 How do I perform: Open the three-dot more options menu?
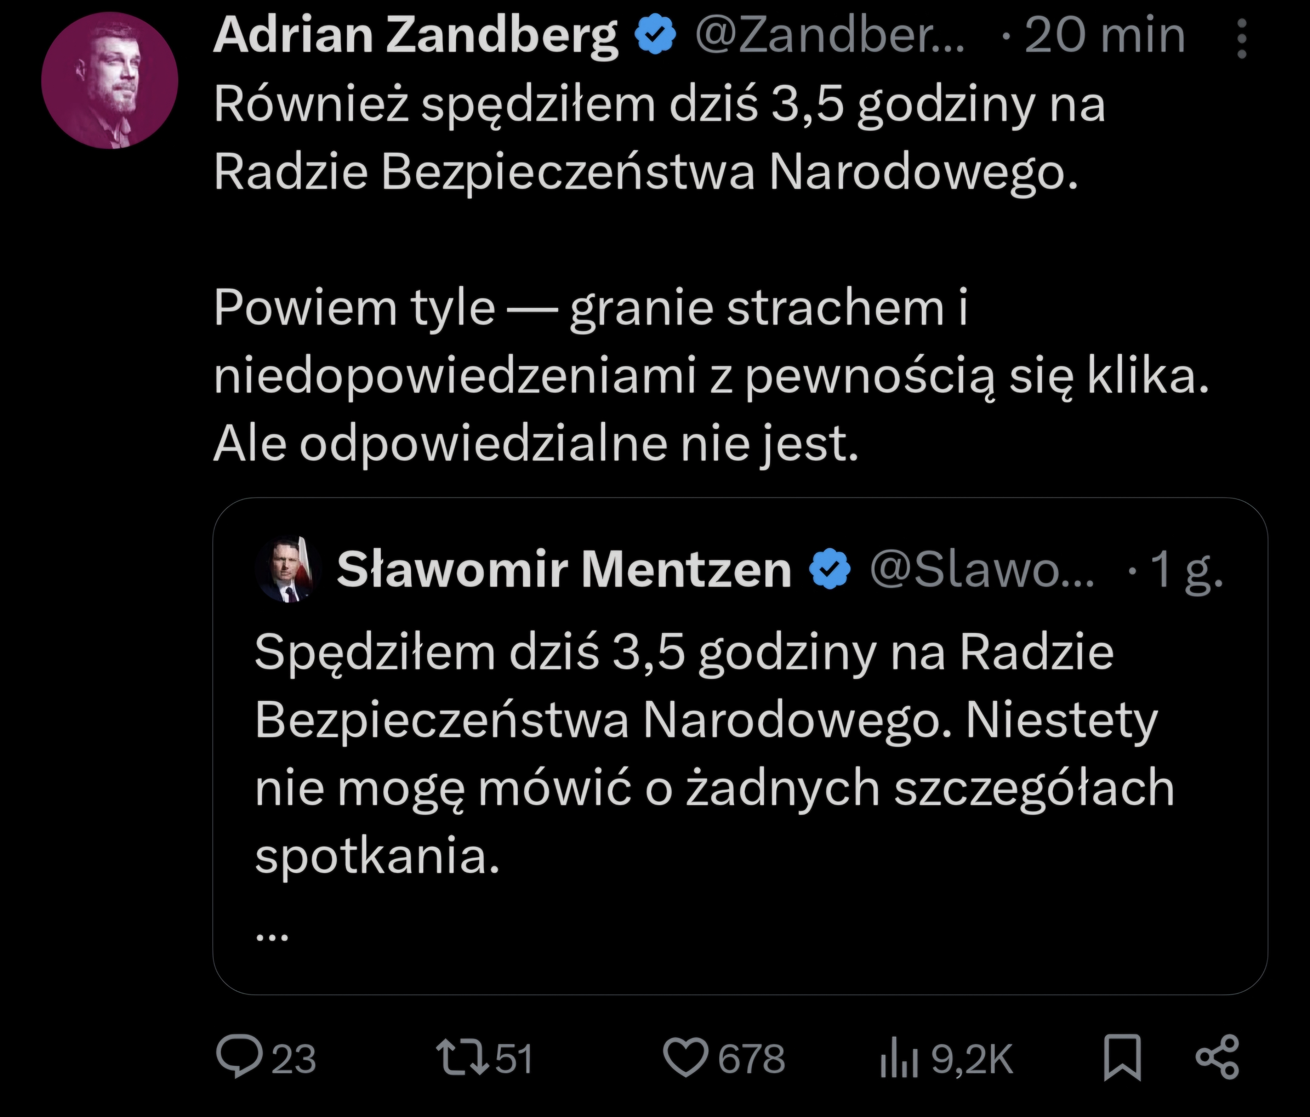1242,38
